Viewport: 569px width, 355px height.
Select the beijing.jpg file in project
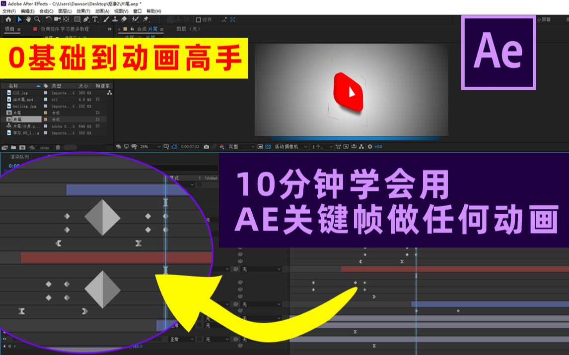pyautogui.click(x=25, y=106)
